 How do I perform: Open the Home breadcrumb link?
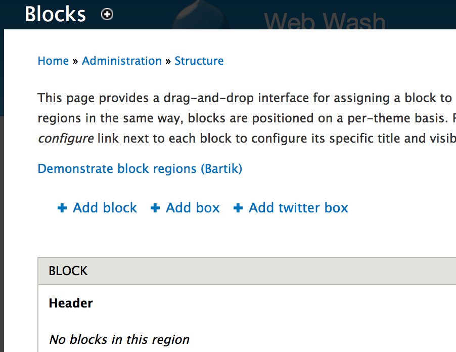[53, 61]
